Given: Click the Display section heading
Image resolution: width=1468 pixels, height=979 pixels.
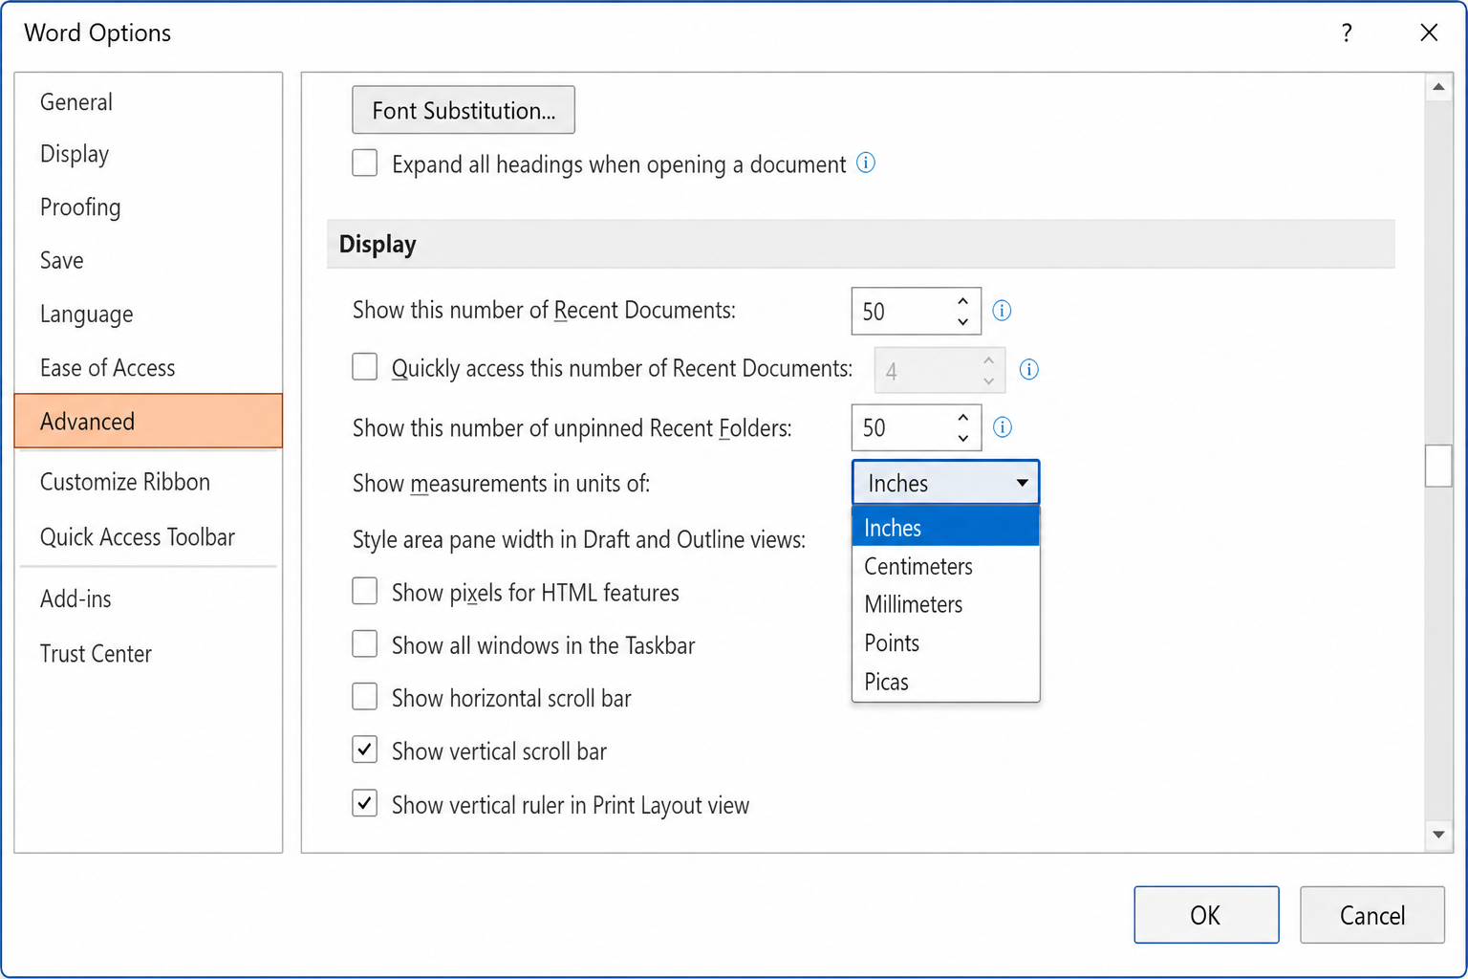Looking at the screenshot, I should pos(378,245).
